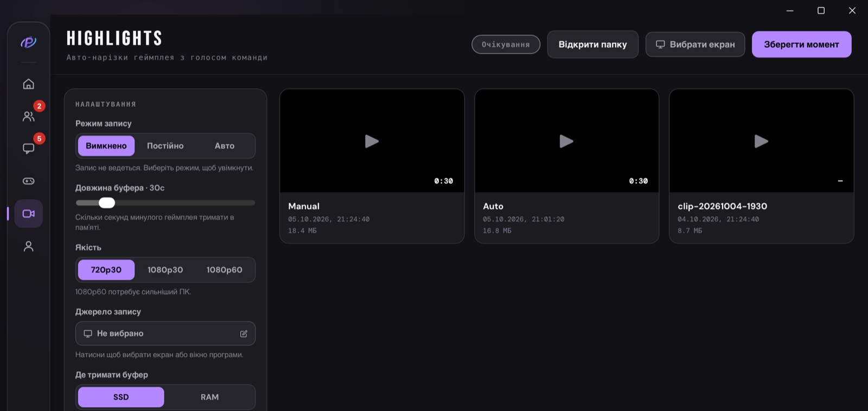Click the Відкрити папку button
This screenshot has height=411, width=868.
coord(593,44)
